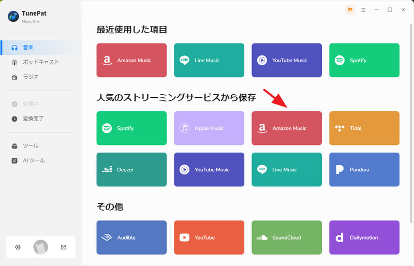Open the SoundCloud tile
The width and height of the screenshot is (414, 266).
point(287,238)
